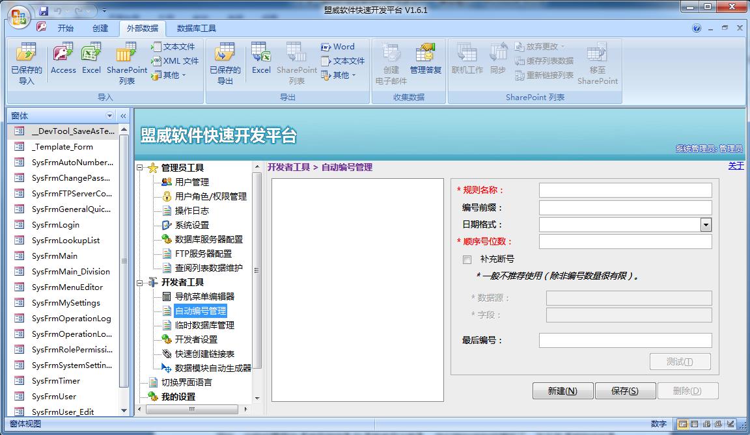
Task: Click the 编号前缀 input field
Action: coord(625,207)
